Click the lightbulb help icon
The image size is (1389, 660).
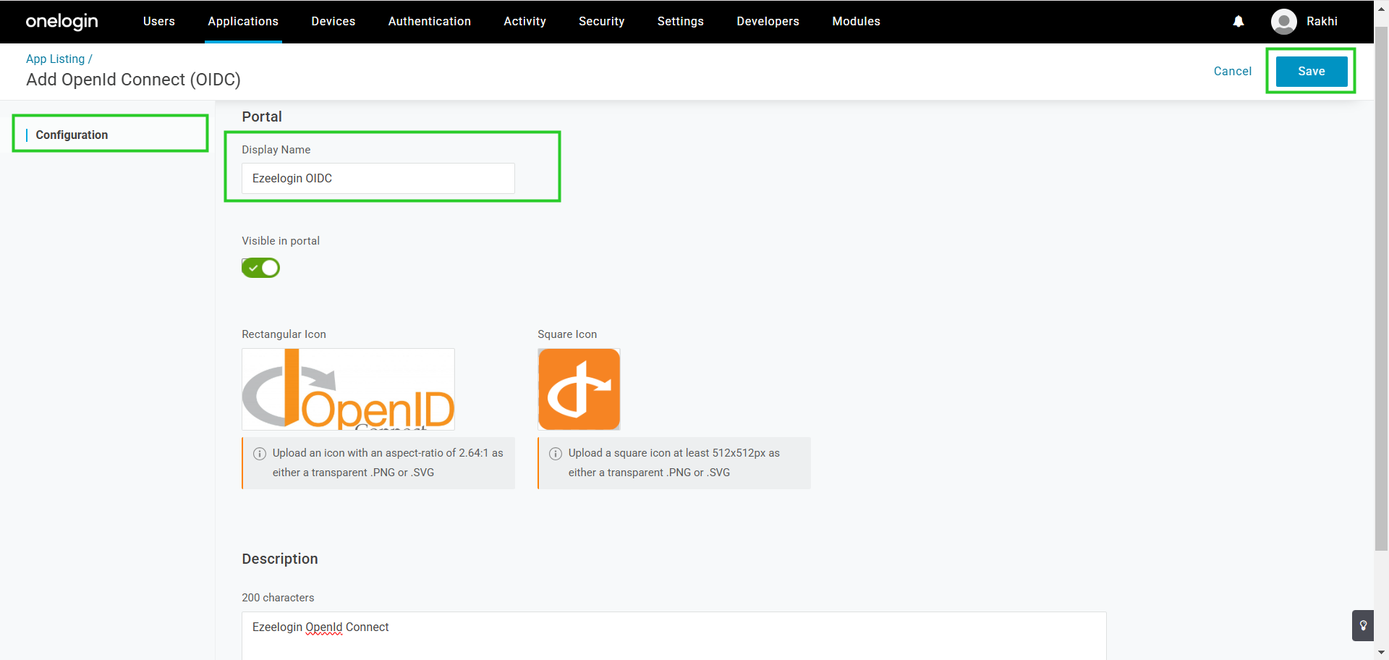[1363, 625]
